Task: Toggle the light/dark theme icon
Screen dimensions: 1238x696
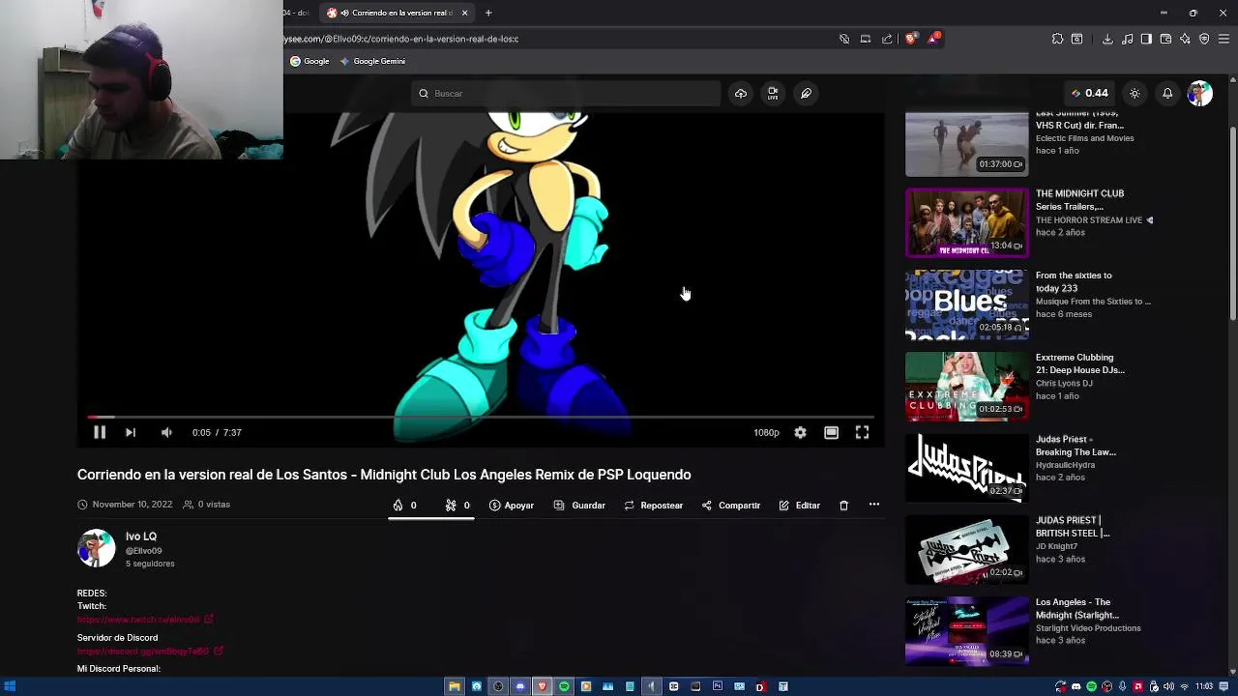Action: 1135,94
